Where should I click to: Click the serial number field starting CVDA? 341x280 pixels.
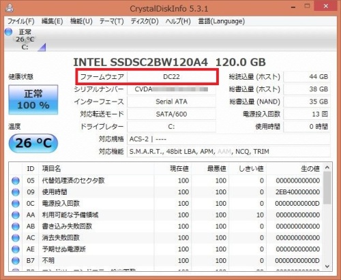pyautogui.click(x=171, y=89)
